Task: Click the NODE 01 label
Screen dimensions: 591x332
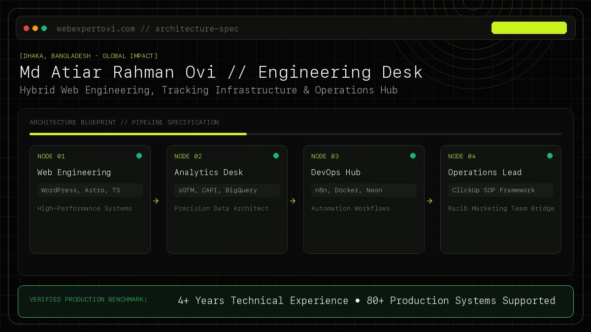Action: tap(51, 156)
